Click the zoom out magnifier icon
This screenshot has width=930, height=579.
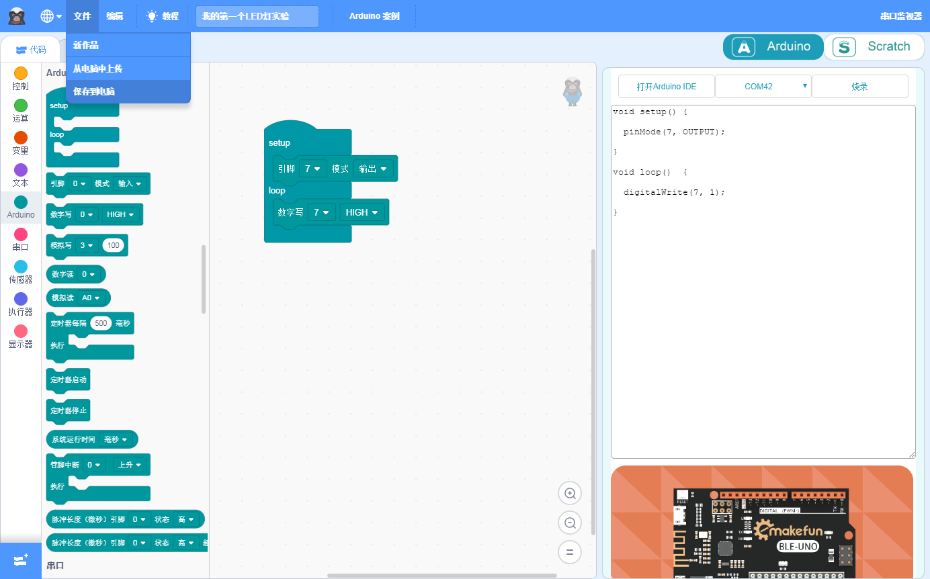coord(570,523)
